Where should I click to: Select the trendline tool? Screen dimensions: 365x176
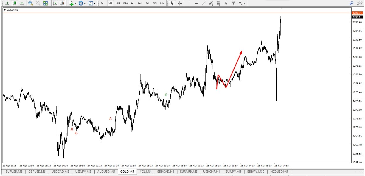[x=204, y=3]
